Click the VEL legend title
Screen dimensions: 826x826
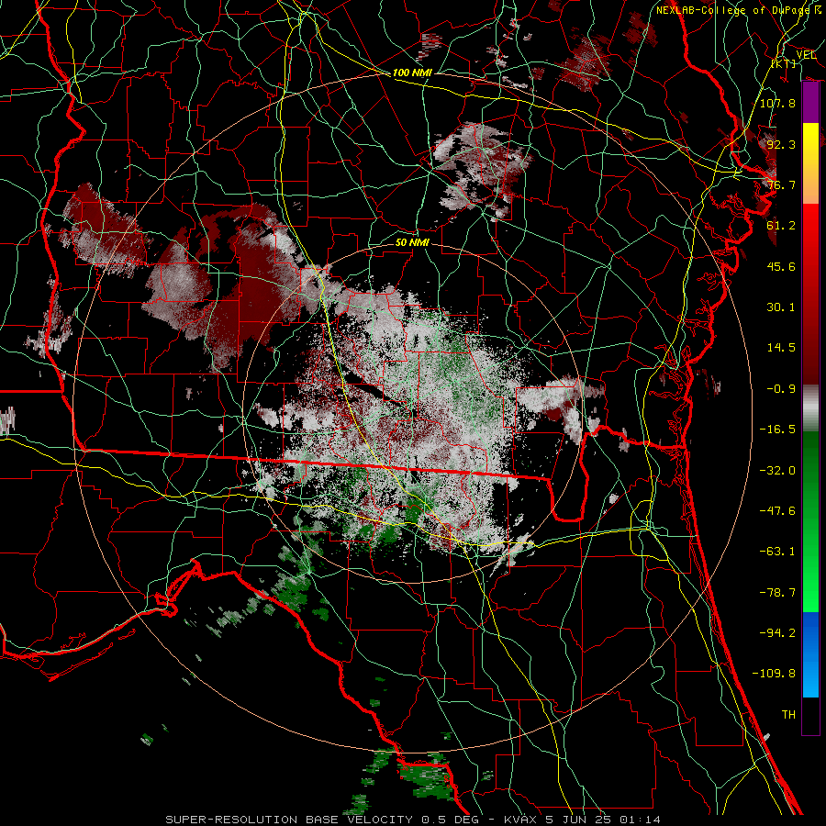tap(806, 55)
